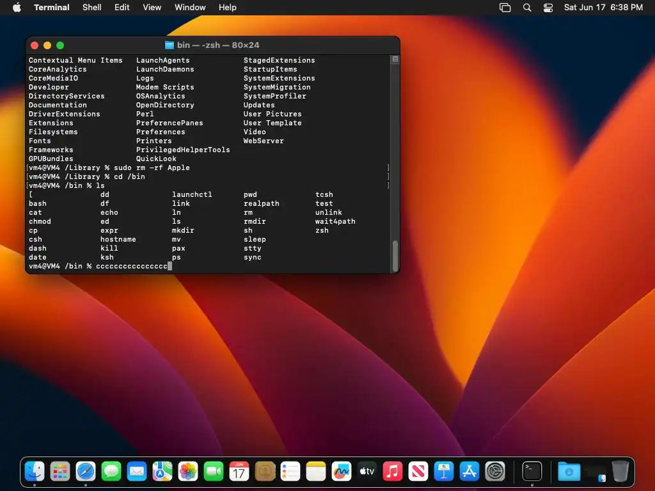
Task: Click 'DirectoryServices' in the listing
Action: 67,96
